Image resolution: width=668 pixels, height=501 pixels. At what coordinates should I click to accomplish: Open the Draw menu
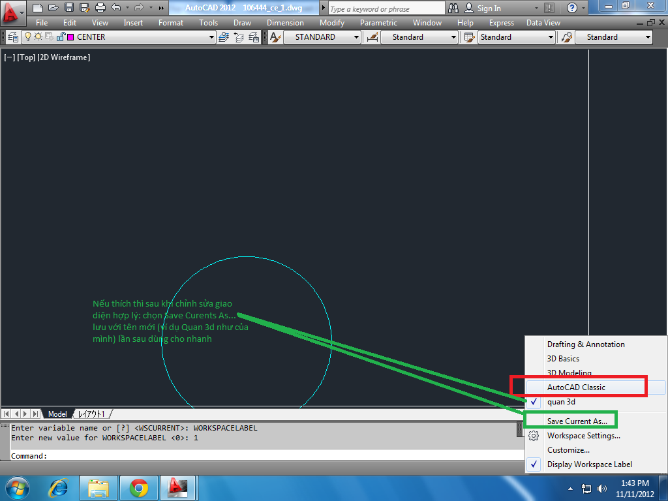coord(242,23)
